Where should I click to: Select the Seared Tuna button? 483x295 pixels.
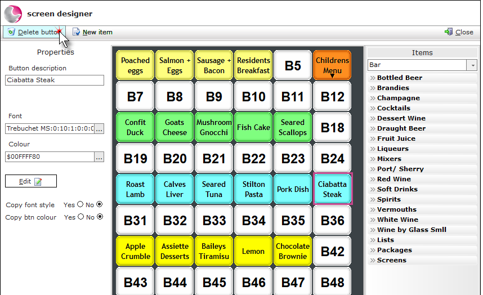(x=214, y=189)
